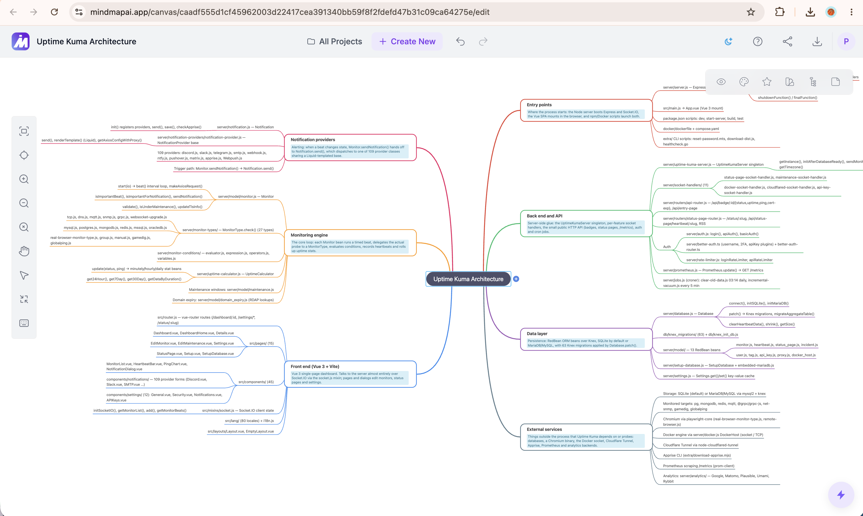The width and height of the screenshot is (863, 516).
Task: Change layout with the tree structure icon
Action: tap(813, 82)
